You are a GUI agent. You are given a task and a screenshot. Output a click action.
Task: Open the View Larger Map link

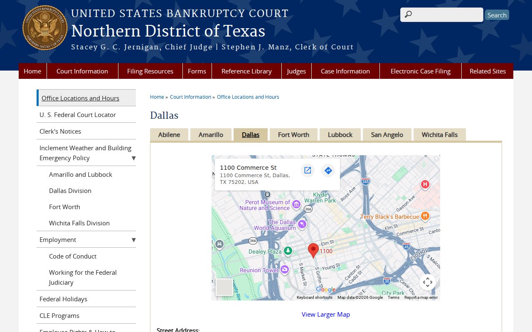click(326, 314)
